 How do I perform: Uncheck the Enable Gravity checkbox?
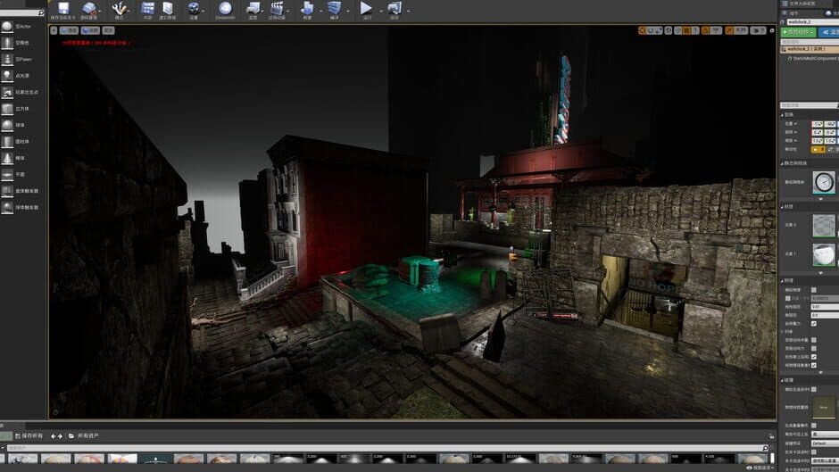[x=813, y=324]
